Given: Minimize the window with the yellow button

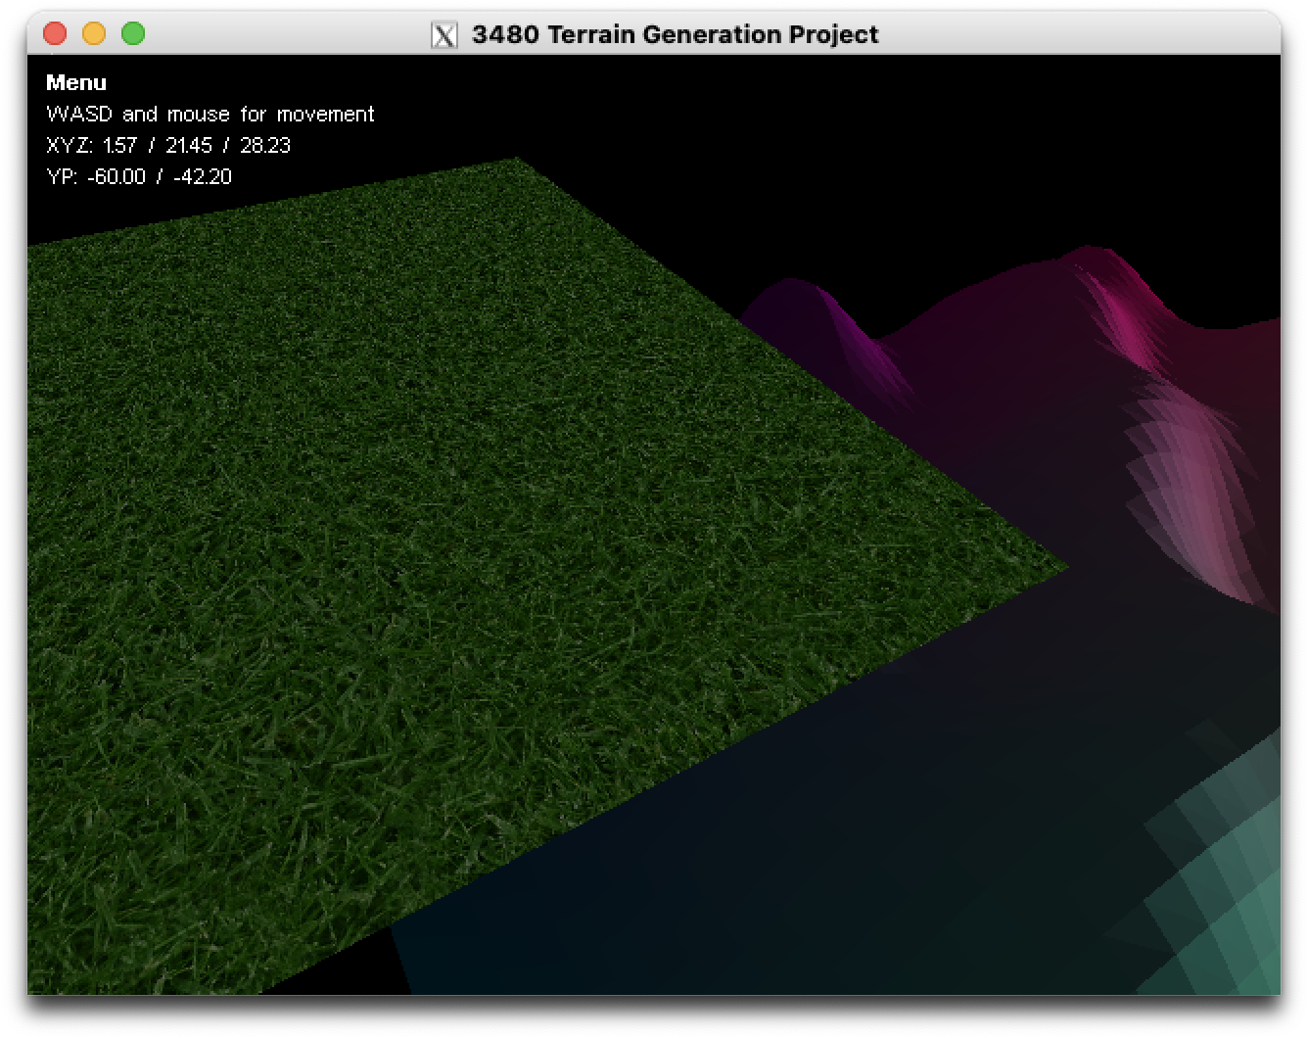Looking at the screenshot, I should coord(94,34).
